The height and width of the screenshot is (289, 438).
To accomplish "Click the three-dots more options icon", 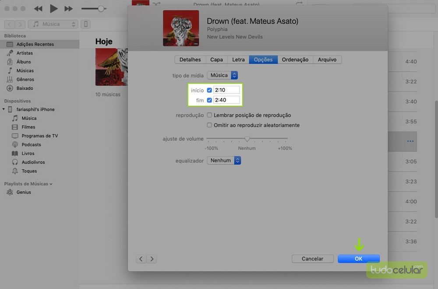I will pyautogui.click(x=410, y=141).
